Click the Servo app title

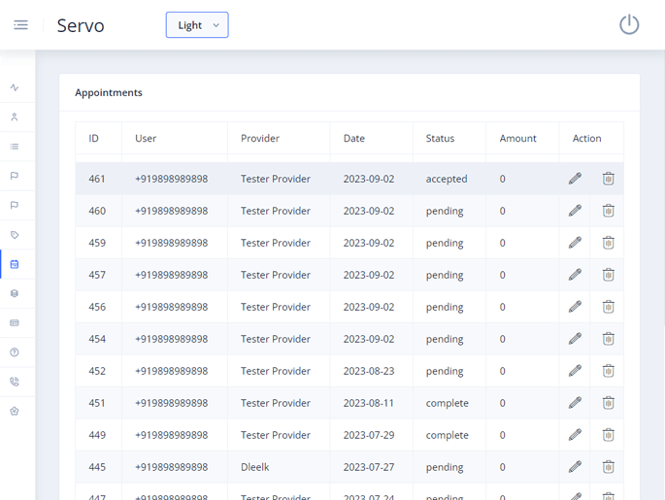coord(81,26)
